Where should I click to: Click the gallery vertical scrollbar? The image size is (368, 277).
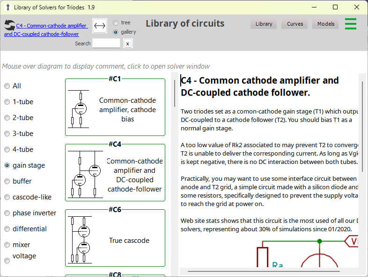click(174, 94)
